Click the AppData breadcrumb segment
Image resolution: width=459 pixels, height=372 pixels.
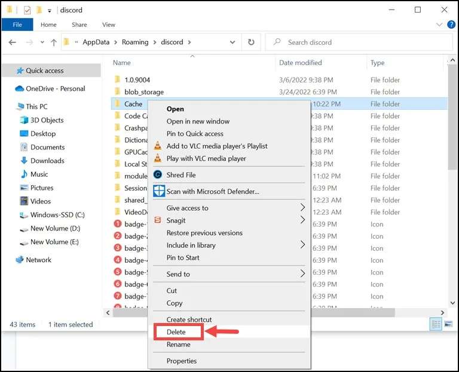click(96, 42)
